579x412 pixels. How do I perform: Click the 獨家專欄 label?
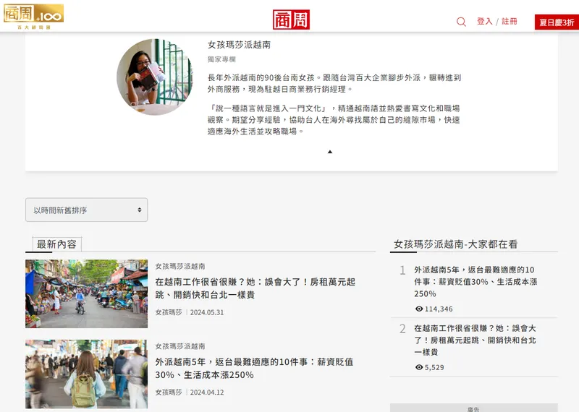(x=221, y=59)
